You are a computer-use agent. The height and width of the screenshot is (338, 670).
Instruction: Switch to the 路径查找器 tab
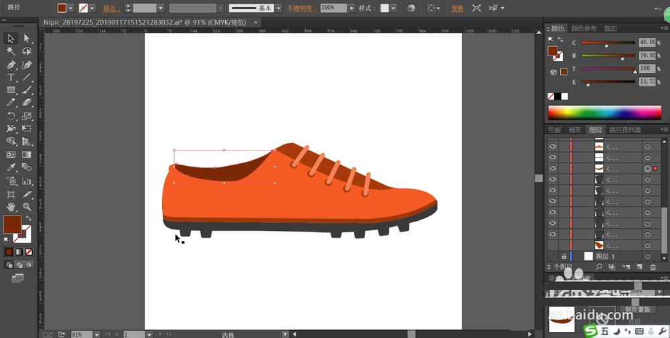point(624,130)
